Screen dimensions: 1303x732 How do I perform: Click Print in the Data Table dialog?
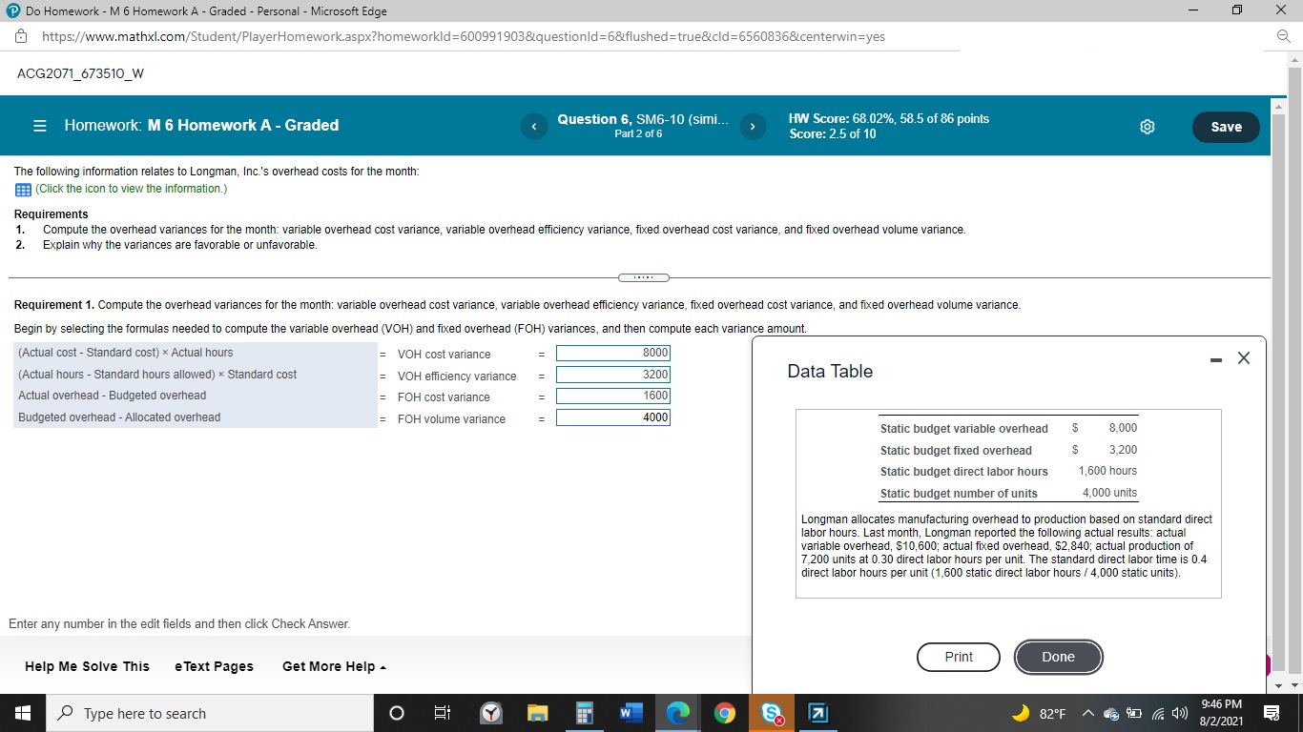pyautogui.click(x=958, y=657)
